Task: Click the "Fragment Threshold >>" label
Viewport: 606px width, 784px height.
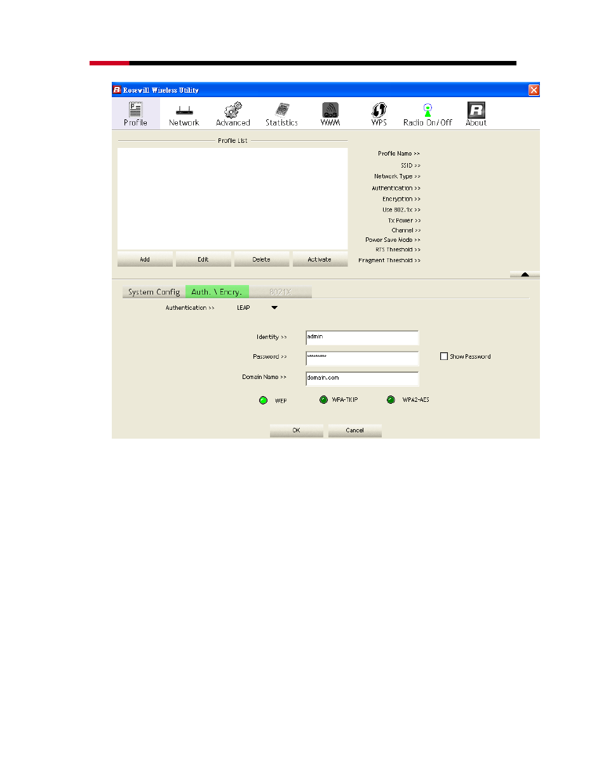Action: tap(389, 260)
